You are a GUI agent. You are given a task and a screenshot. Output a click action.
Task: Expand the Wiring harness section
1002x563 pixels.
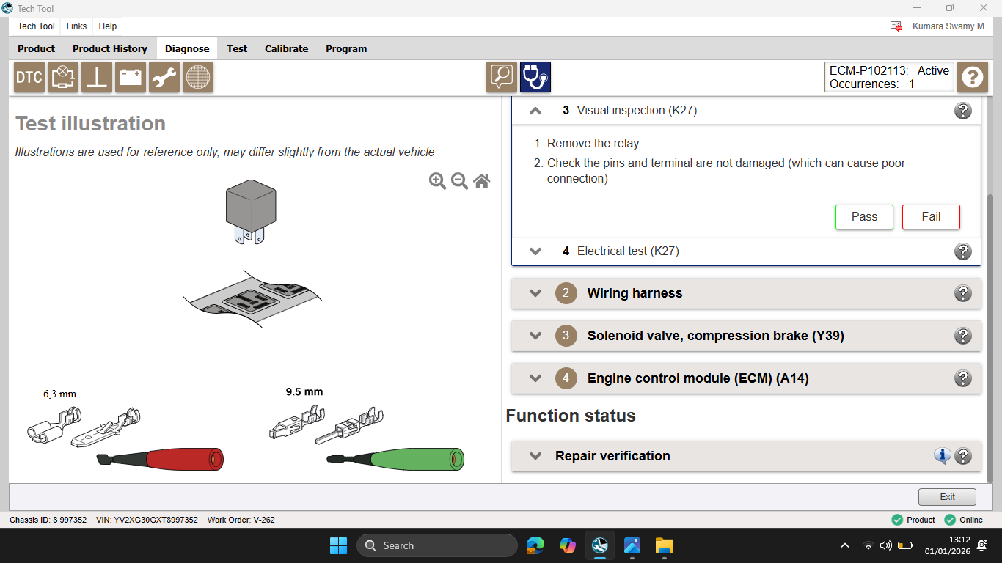coord(535,293)
